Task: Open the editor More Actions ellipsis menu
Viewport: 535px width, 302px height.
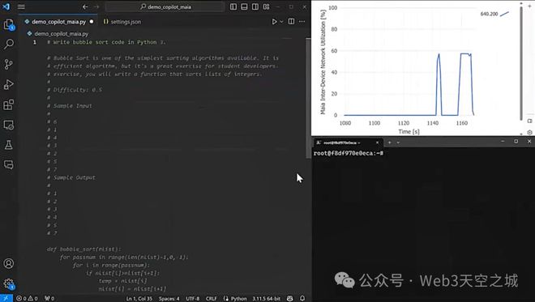Action: (x=302, y=22)
